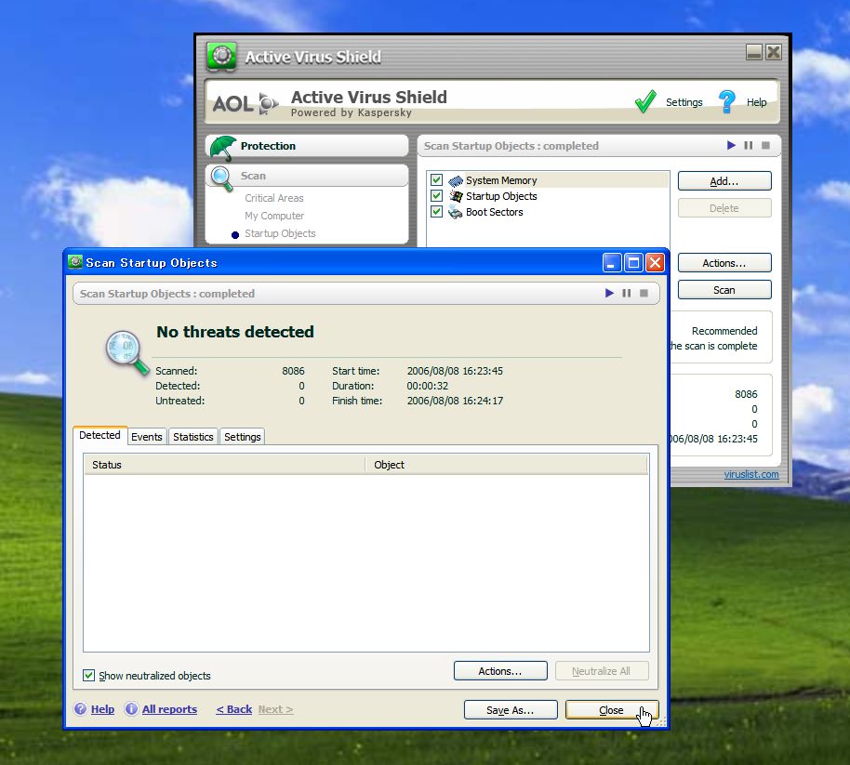Start scan with play icon in main window
The height and width of the screenshot is (765, 850).
coord(731,145)
